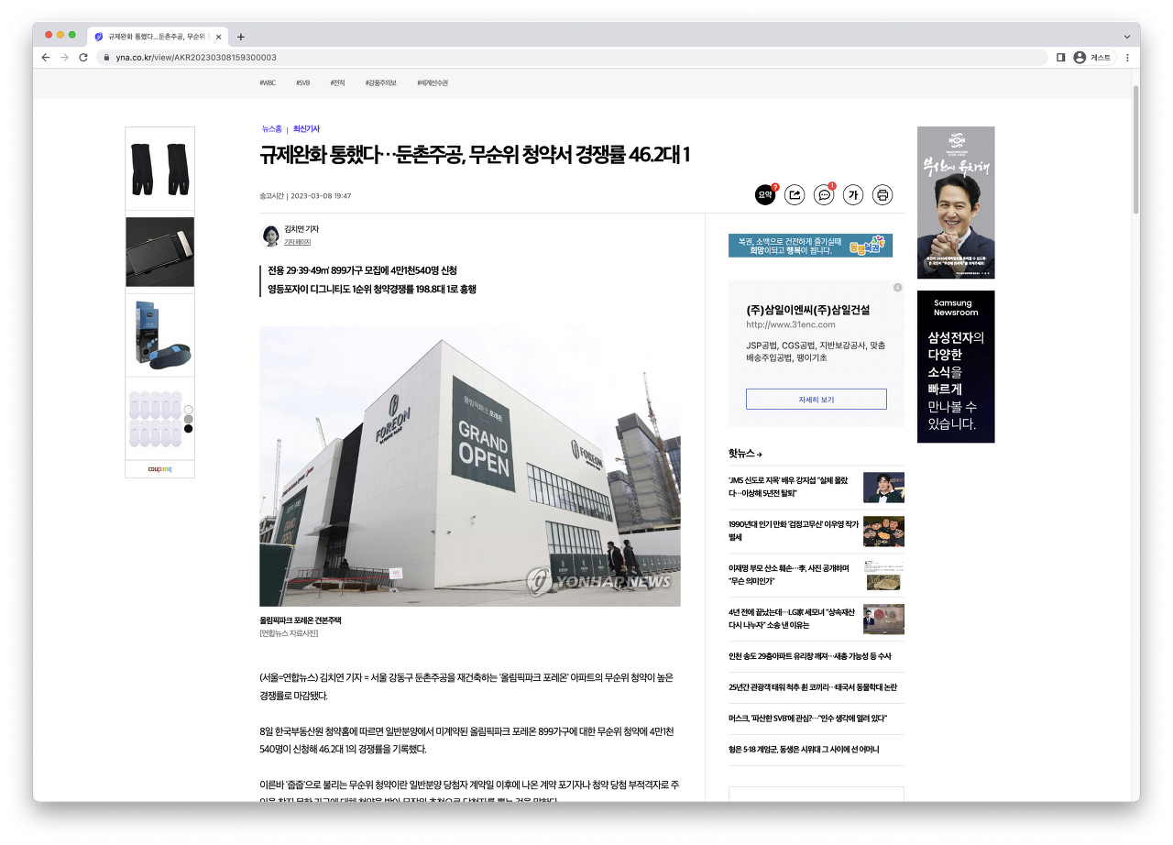Screen dimensions: 1173x845
Task: Click the share article icon
Action: (795, 194)
